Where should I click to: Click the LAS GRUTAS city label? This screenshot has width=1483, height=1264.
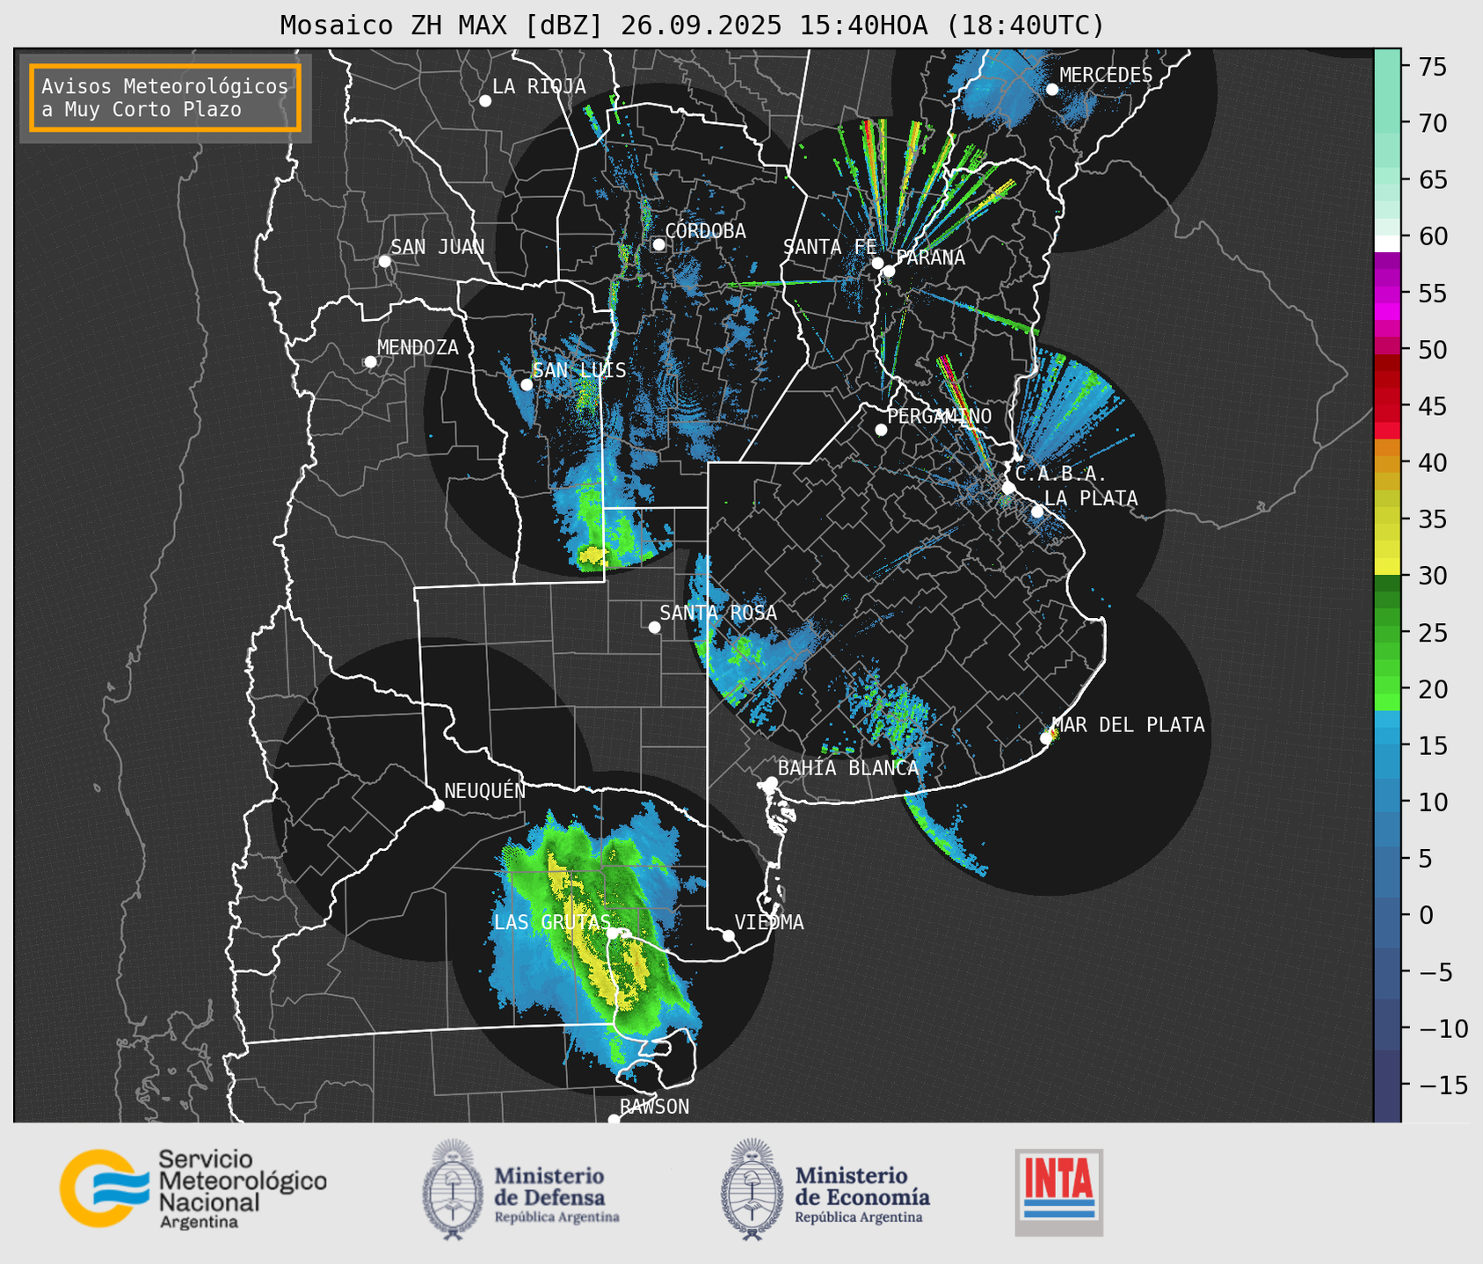[552, 922]
